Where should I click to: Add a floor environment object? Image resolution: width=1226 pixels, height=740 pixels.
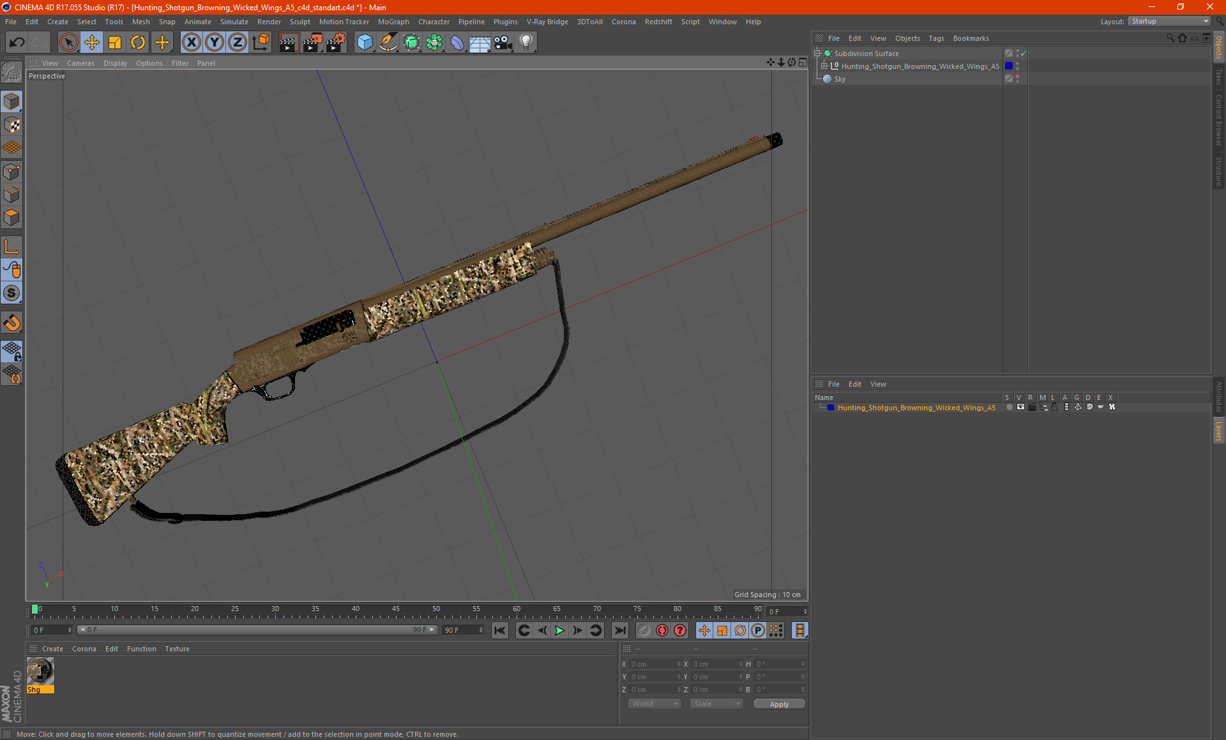coord(480,43)
